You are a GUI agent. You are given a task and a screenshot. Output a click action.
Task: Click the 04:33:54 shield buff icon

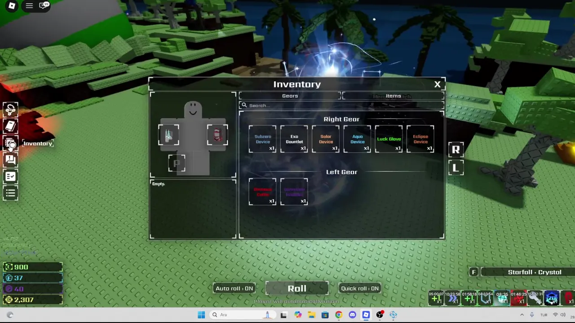[x=486, y=298]
